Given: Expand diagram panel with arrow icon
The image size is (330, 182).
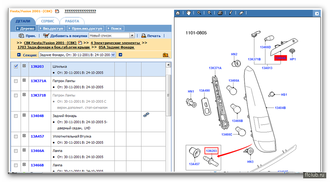Looking at the screenshot, I should [317, 14].
